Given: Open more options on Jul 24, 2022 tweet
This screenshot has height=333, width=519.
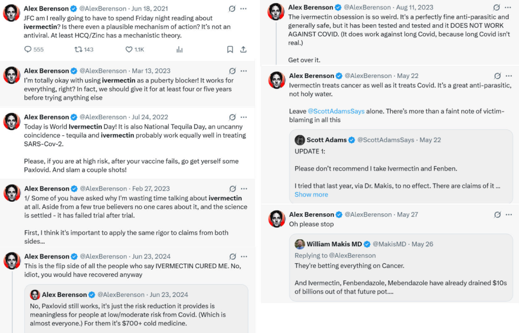Looking at the screenshot, I should coord(244,118).
